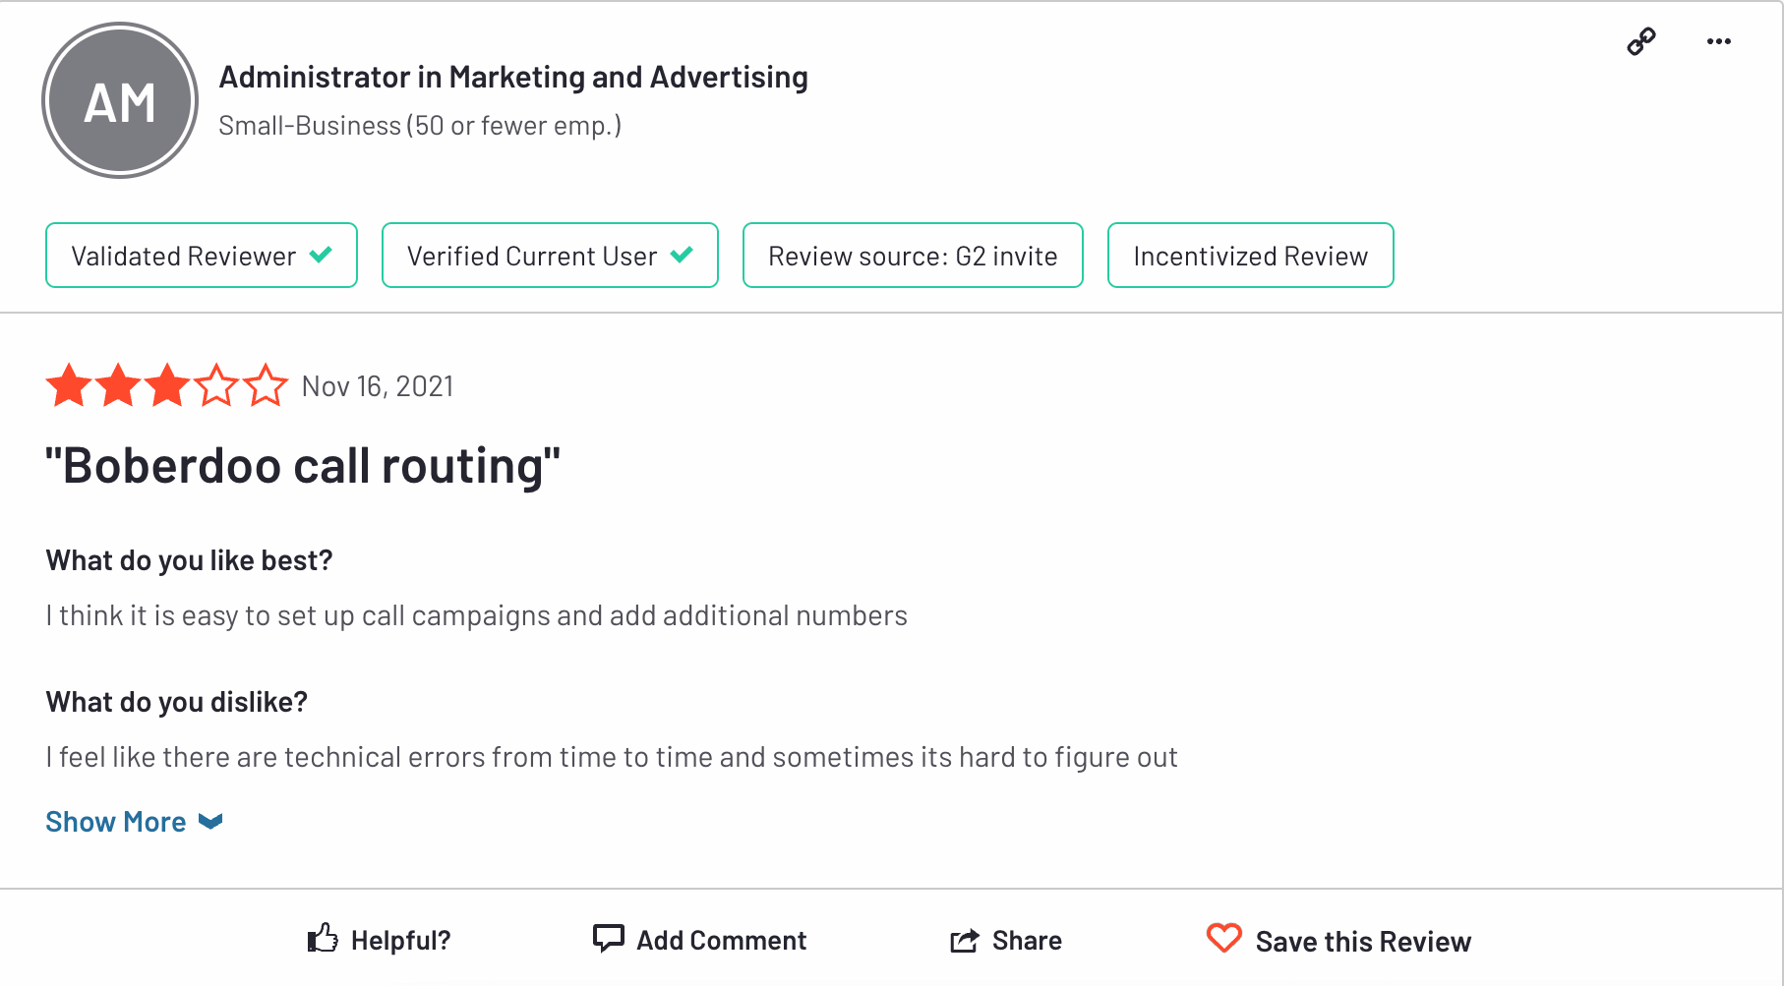1784x986 pixels.
Task: Click the thumbs-up Helpful icon
Action: [323, 939]
